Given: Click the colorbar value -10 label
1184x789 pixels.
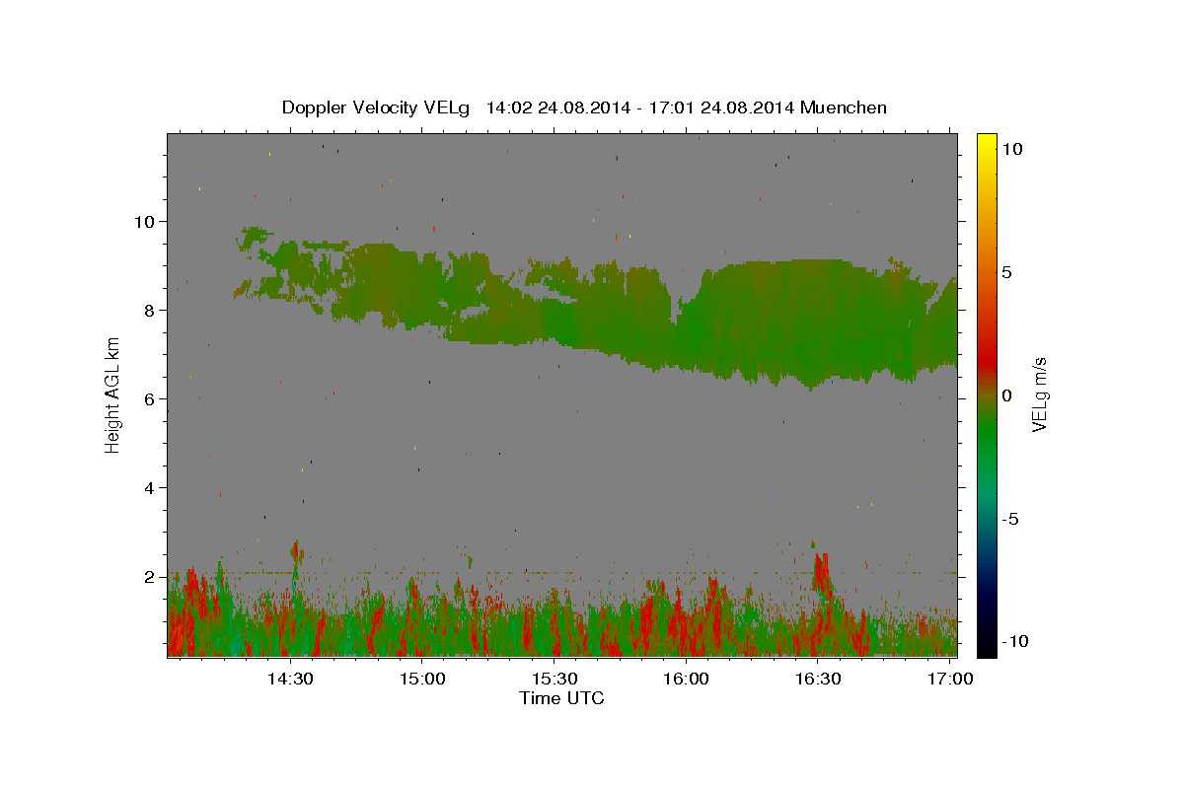Looking at the screenshot, I should (1016, 641).
